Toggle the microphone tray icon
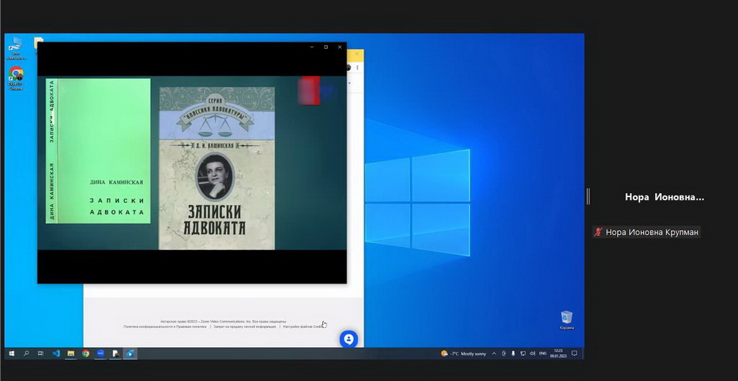738x381 pixels. (513, 353)
